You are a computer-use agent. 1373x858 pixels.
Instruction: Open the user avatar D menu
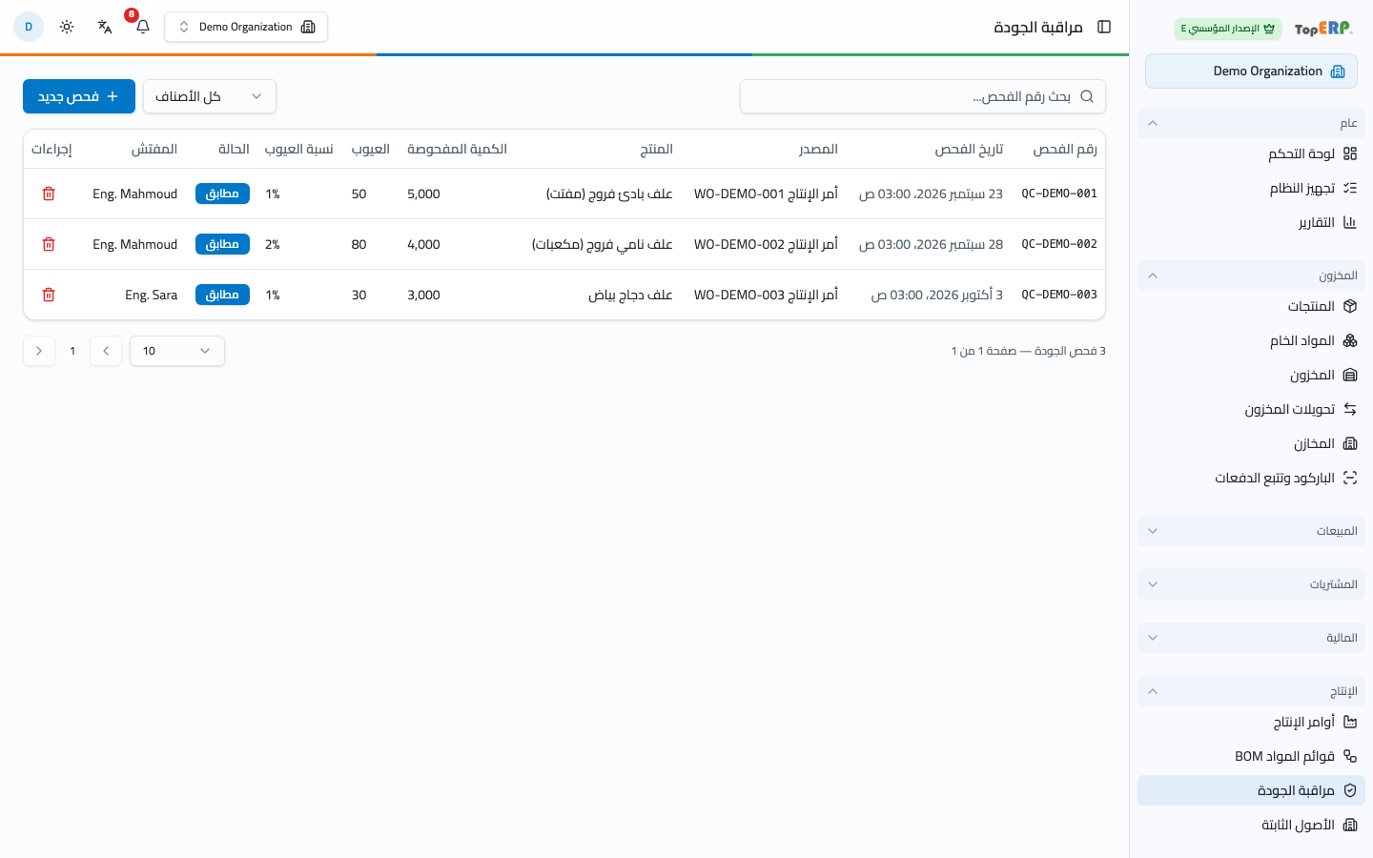(29, 27)
